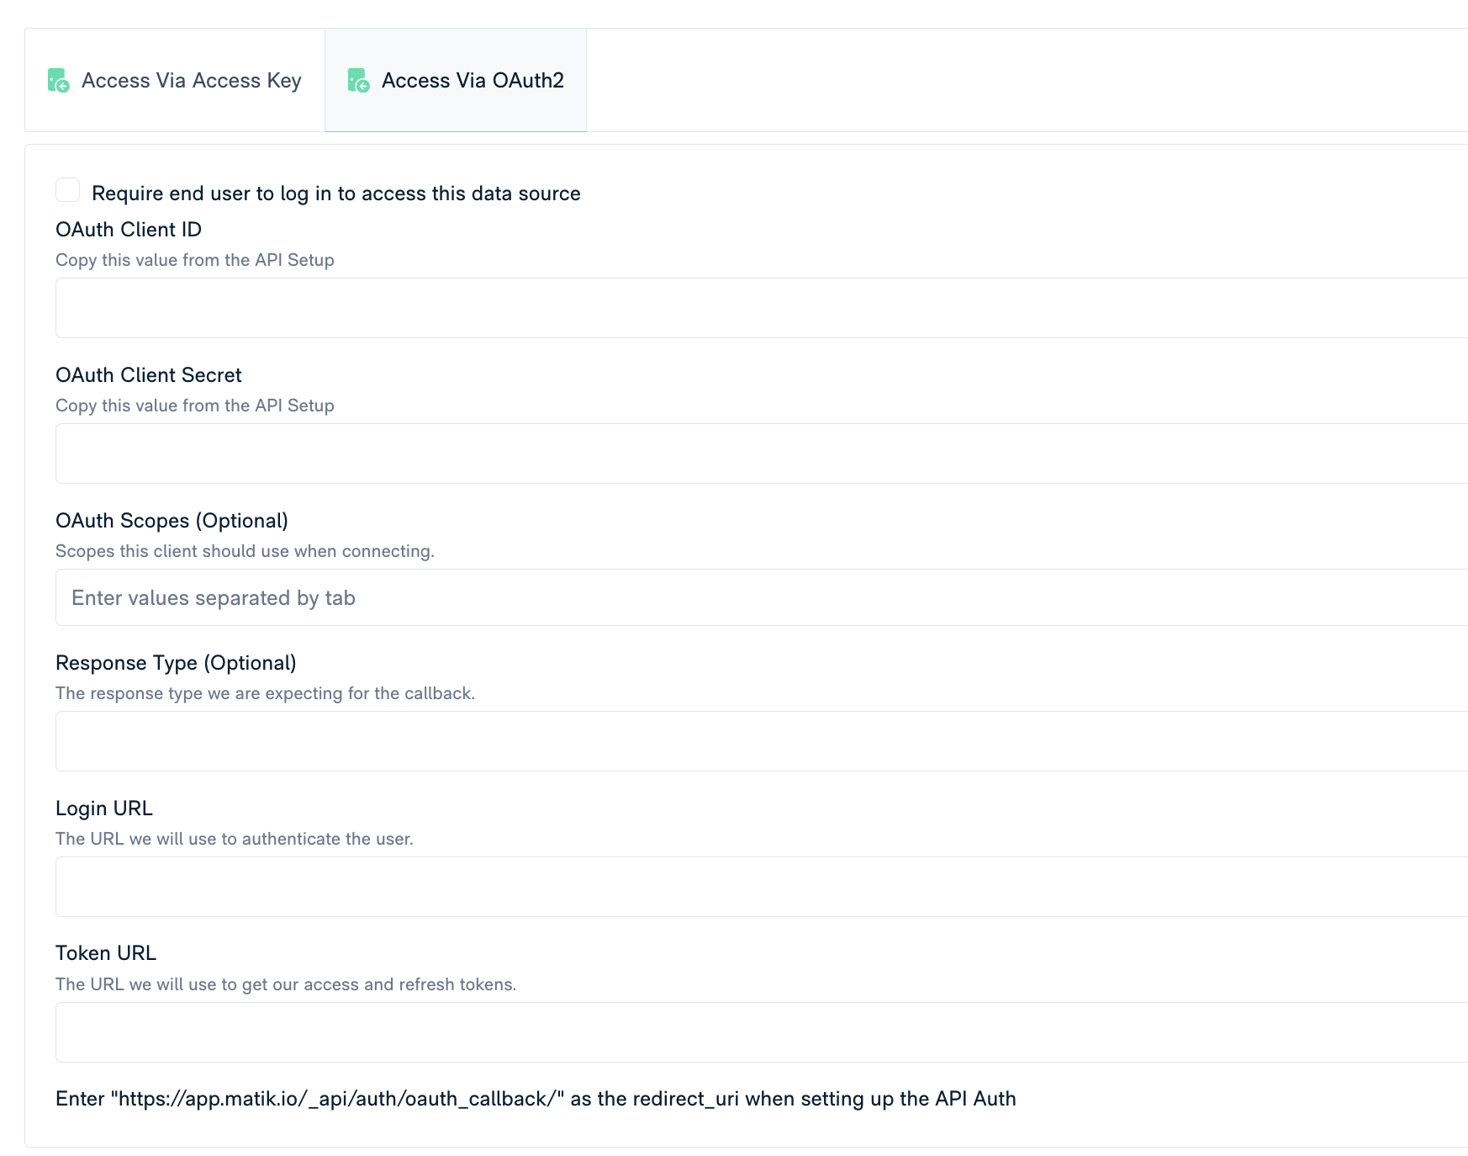
Task: Select the Access Via OAuth2 tab label
Action: coord(473,81)
